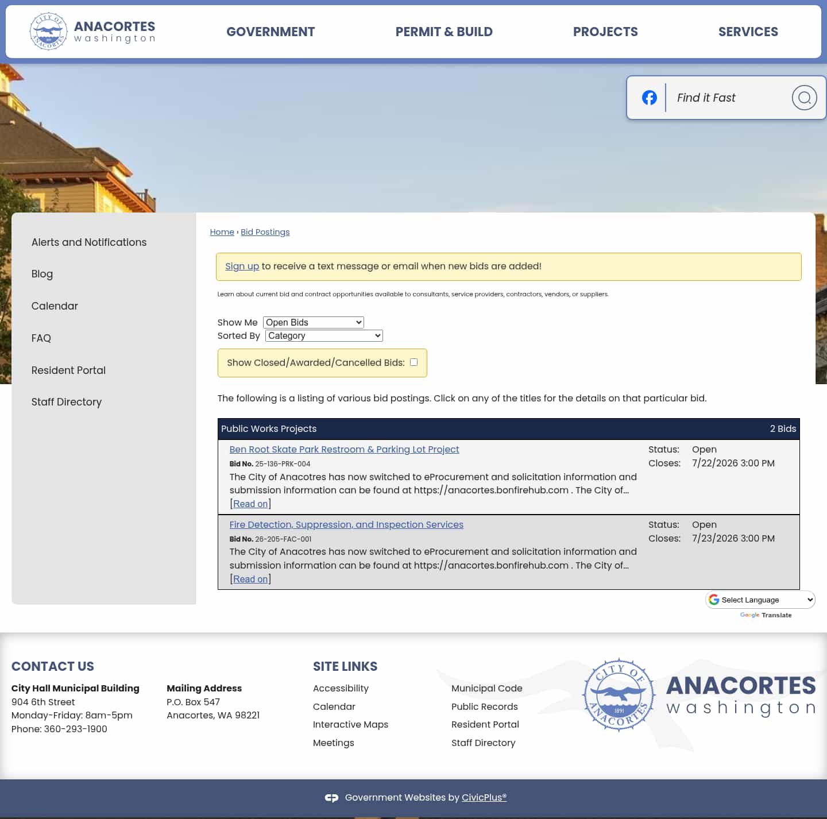Open the Facebook icon link
Screen dimensions: 827x819
click(649, 98)
